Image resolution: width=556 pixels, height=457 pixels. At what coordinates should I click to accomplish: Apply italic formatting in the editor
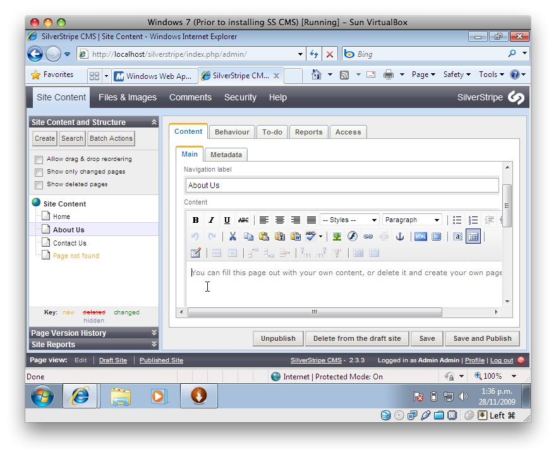coord(211,220)
